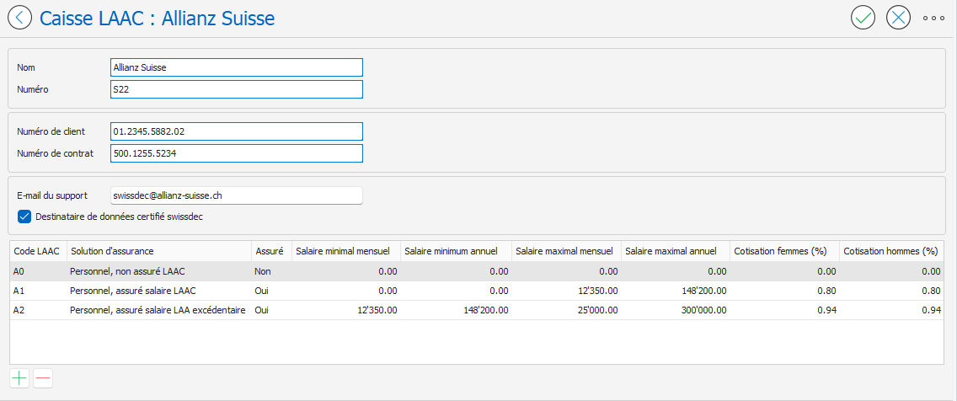Click the Salaire minimal mensuel column header
The image size is (957, 401).
point(345,251)
